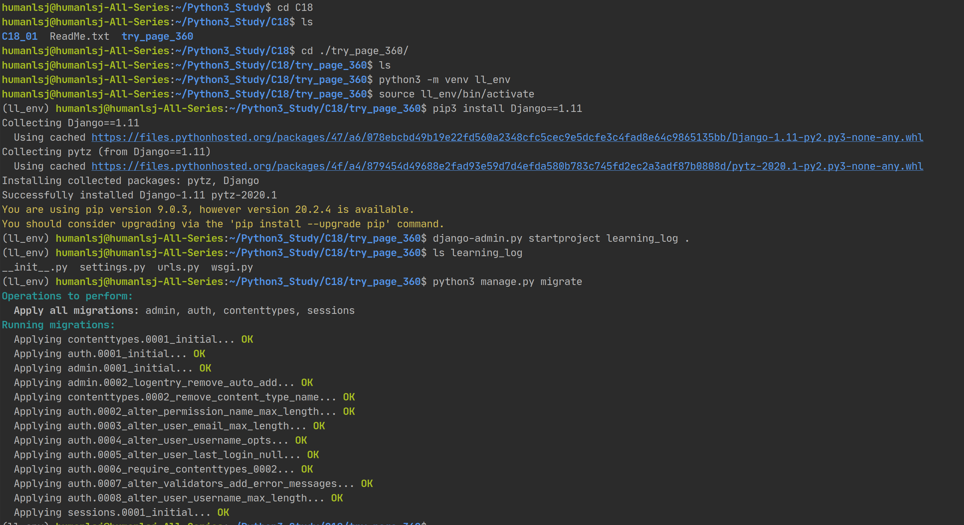Click the 'python3 manage.py migrate' command

point(507,282)
